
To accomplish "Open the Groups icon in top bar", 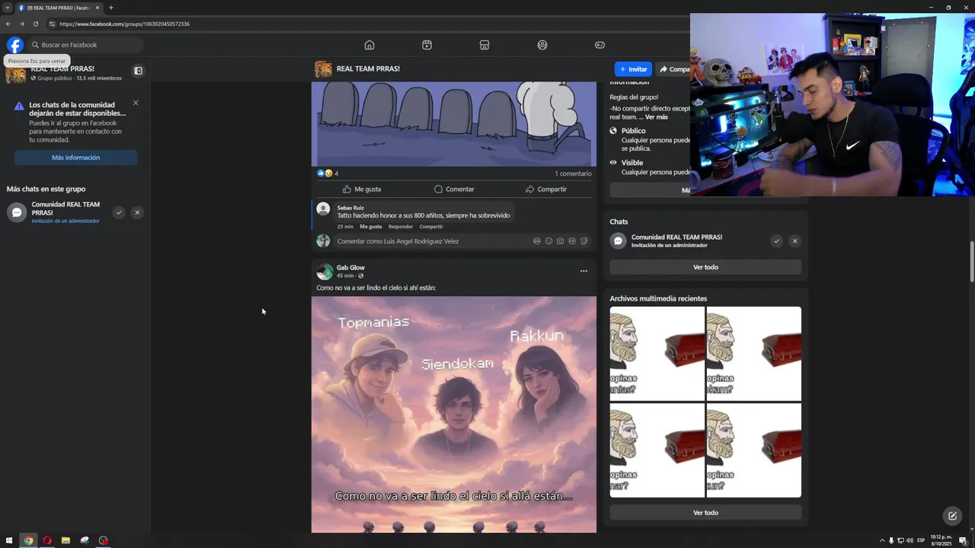I will (542, 45).
